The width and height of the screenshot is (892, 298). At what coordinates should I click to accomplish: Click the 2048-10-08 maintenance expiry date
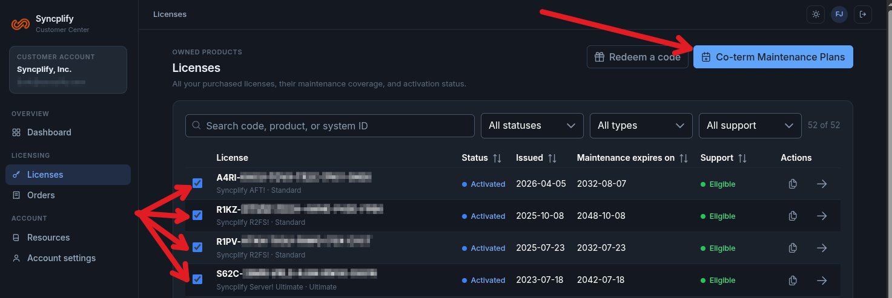[x=601, y=216]
